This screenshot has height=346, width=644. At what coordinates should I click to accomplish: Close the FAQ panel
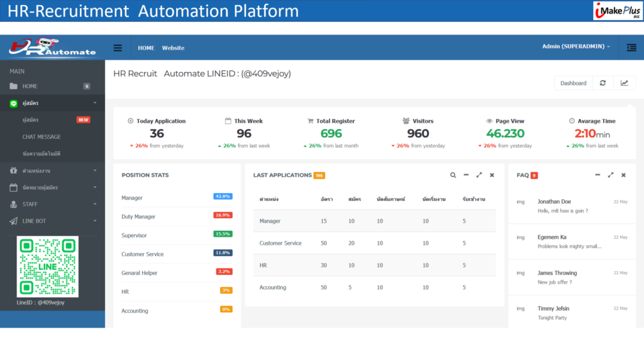pos(623,175)
